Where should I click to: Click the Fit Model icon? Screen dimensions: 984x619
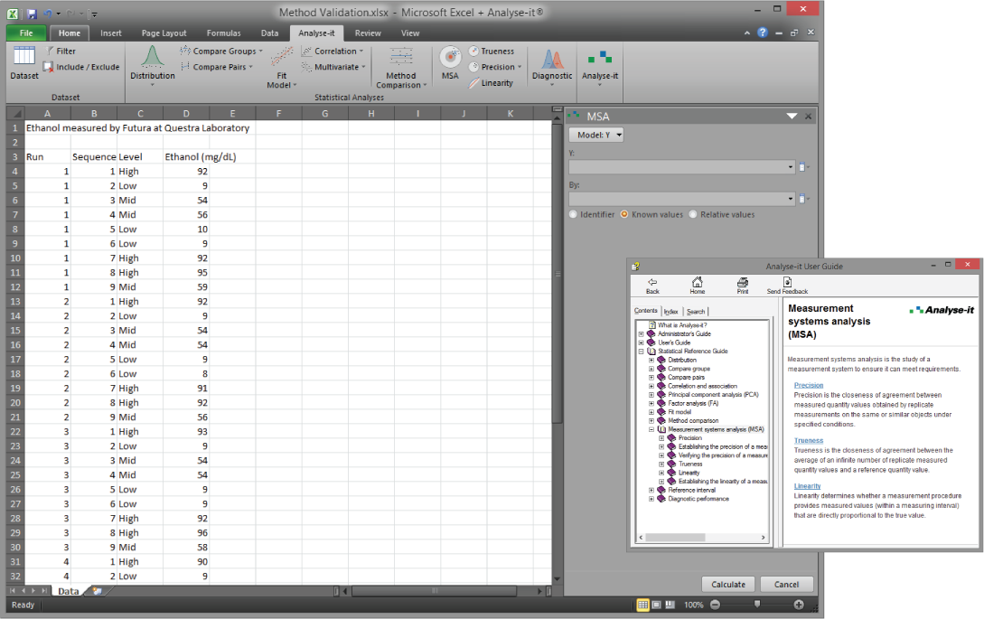tap(282, 57)
